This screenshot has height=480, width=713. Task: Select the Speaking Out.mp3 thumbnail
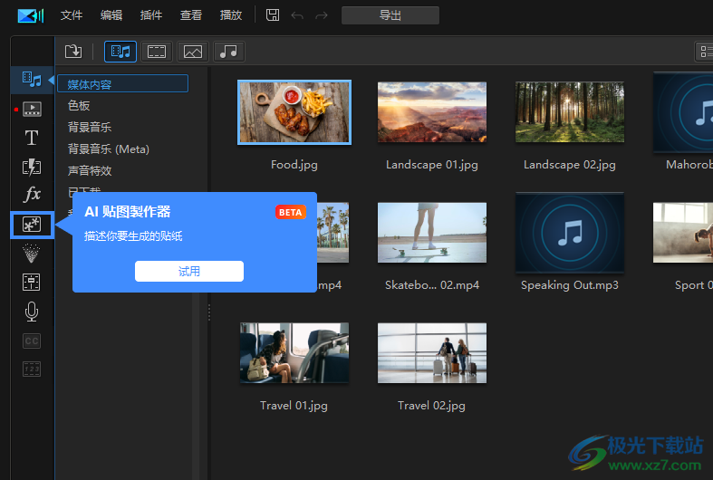click(570, 232)
